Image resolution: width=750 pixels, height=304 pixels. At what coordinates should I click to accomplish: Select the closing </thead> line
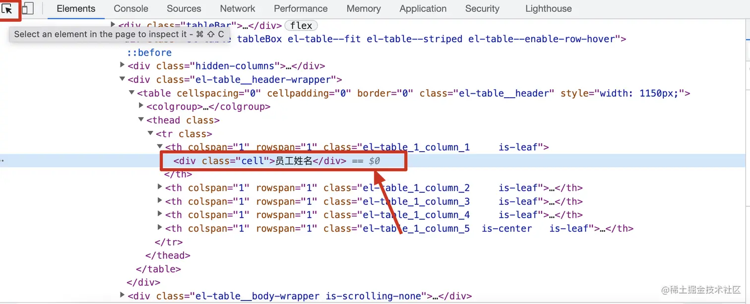point(168,255)
